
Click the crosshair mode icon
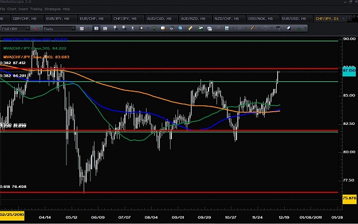coord(141,28)
